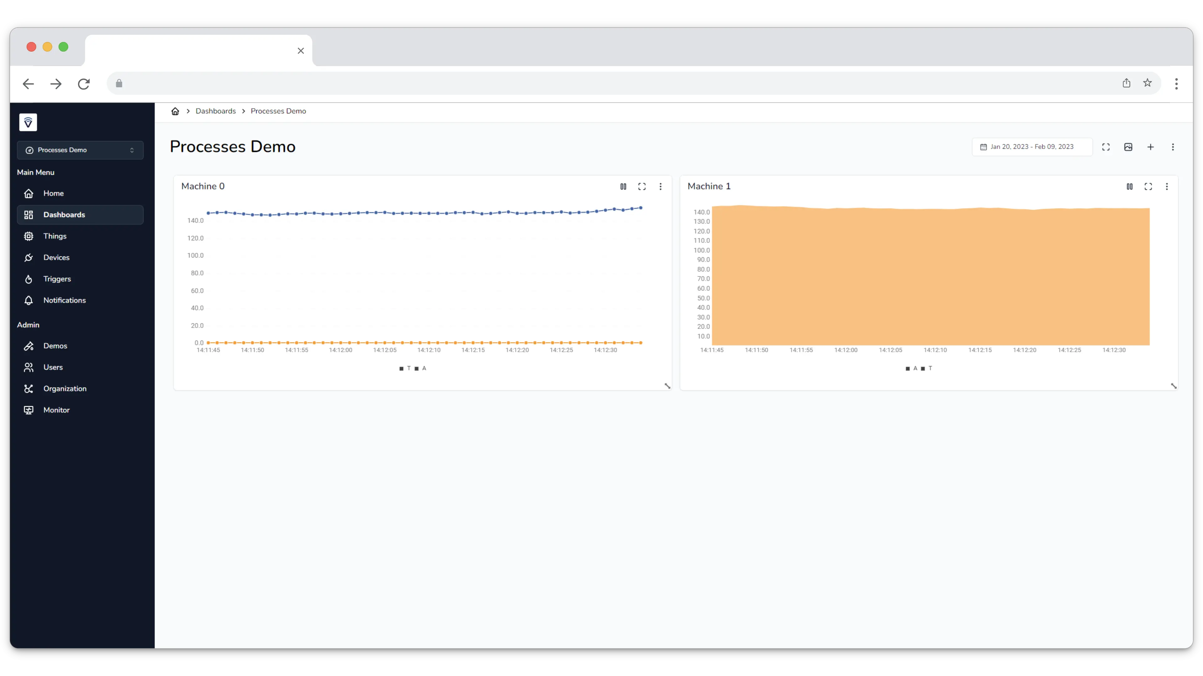
Task: Open the Dashboards breadcrumb link
Action: 215,111
